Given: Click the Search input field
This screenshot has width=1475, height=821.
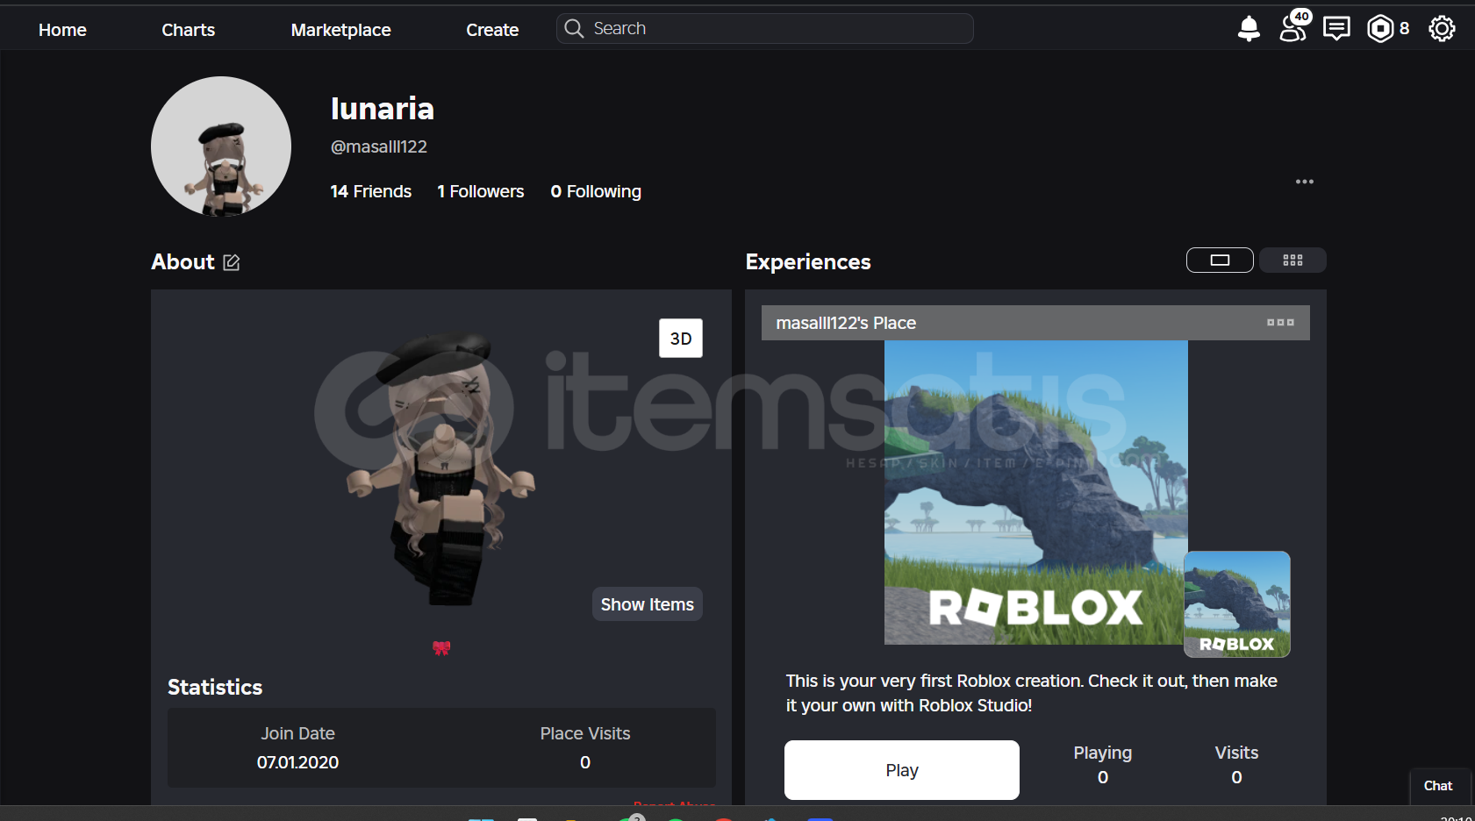Looking at the screenshot, I should pos(765,29).
